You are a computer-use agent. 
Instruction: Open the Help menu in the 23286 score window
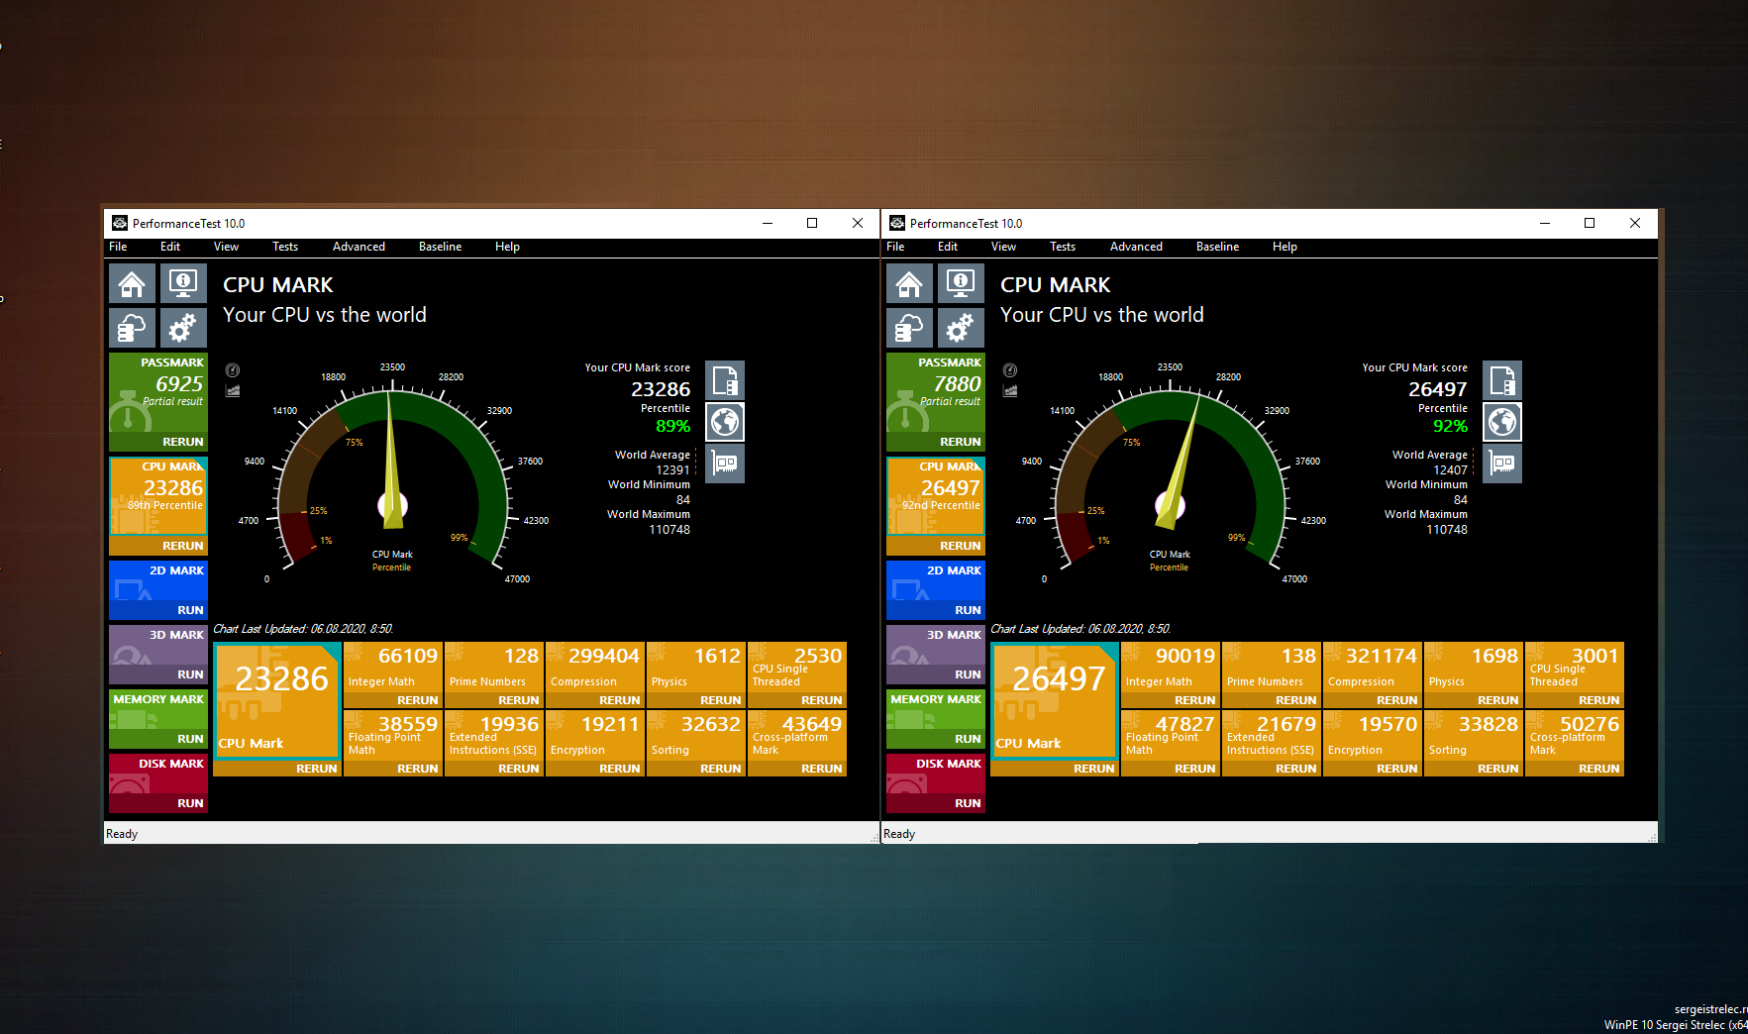click(x=507, y=247)
